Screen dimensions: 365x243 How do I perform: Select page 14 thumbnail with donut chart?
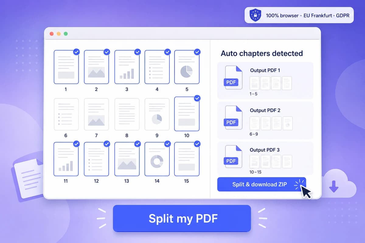[x=157, y=159]
